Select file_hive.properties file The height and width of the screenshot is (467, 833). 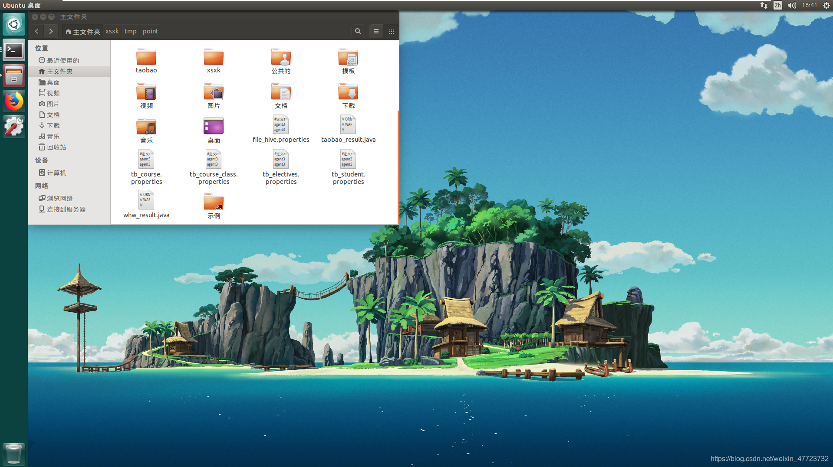[281, 129]
